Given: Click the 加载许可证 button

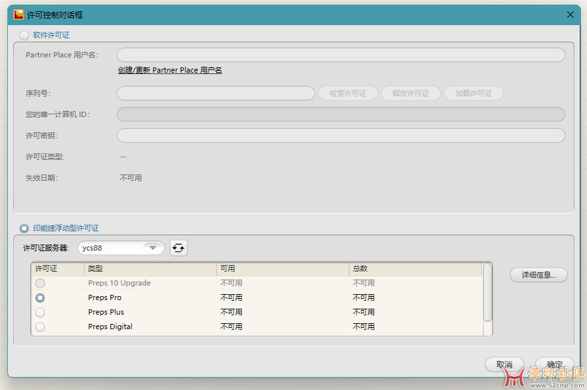Looking at the screenshot, I should [474, 93].
